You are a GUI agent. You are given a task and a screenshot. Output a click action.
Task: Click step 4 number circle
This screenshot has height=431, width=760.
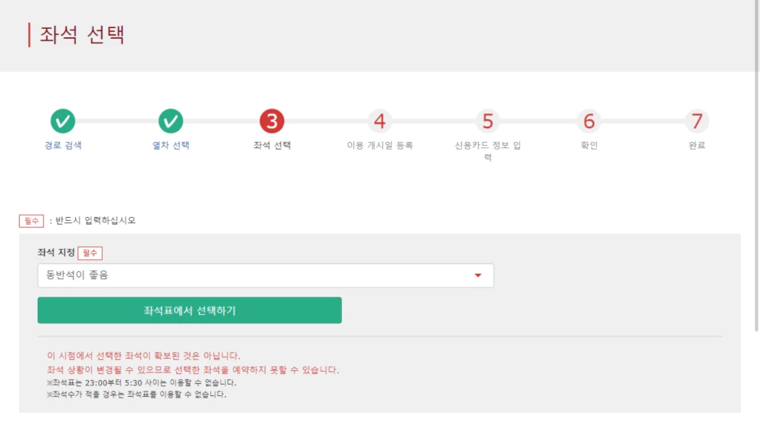pos(379,121)
